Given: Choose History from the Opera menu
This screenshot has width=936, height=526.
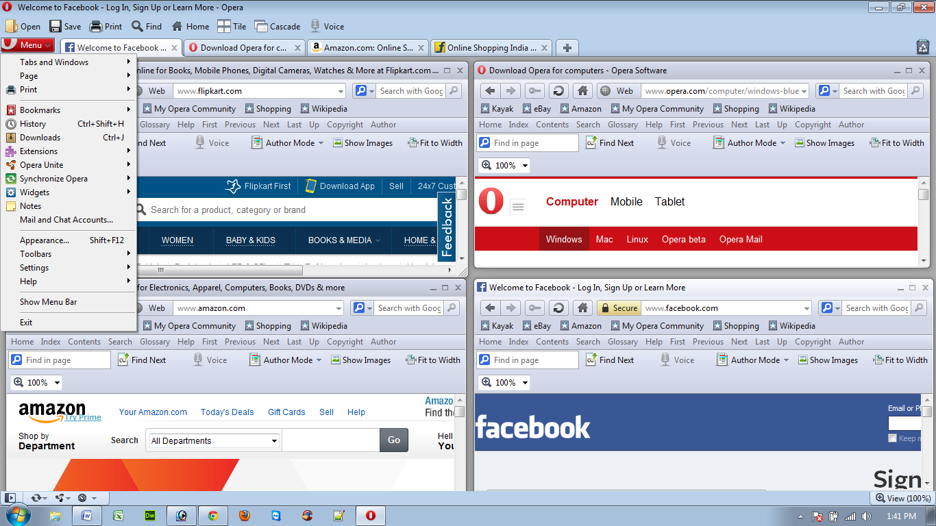Looking at the screenshot, I should (69, 123).
